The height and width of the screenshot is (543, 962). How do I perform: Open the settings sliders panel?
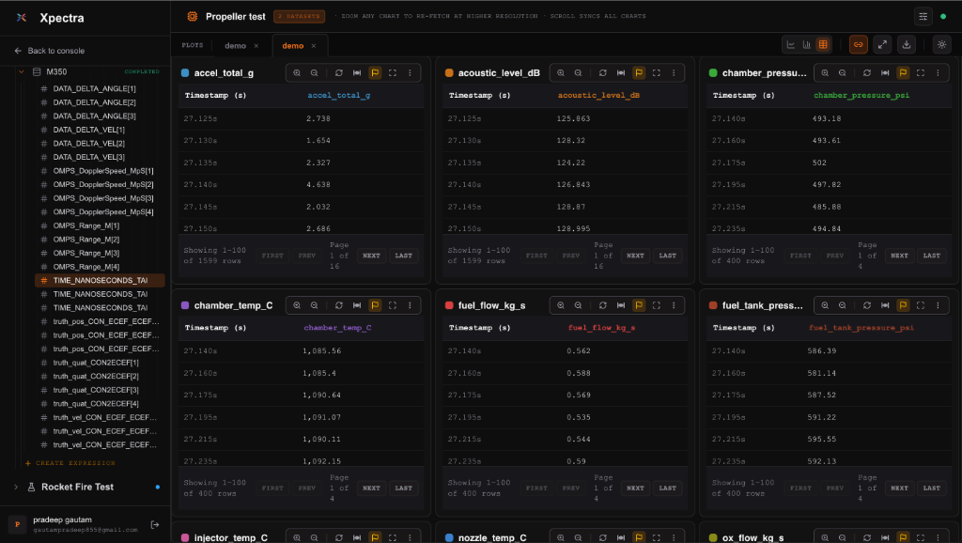click(923, 17)
